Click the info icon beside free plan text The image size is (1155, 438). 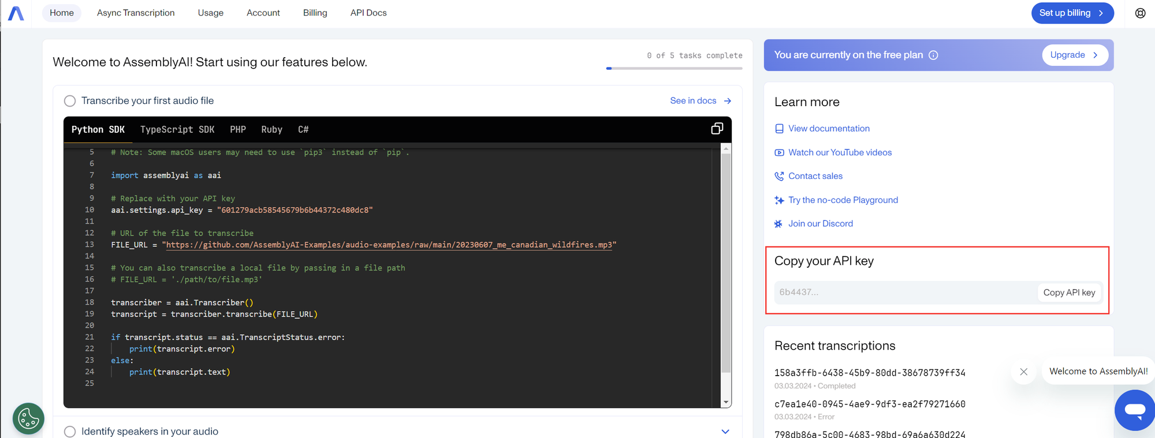coord(933,55)
